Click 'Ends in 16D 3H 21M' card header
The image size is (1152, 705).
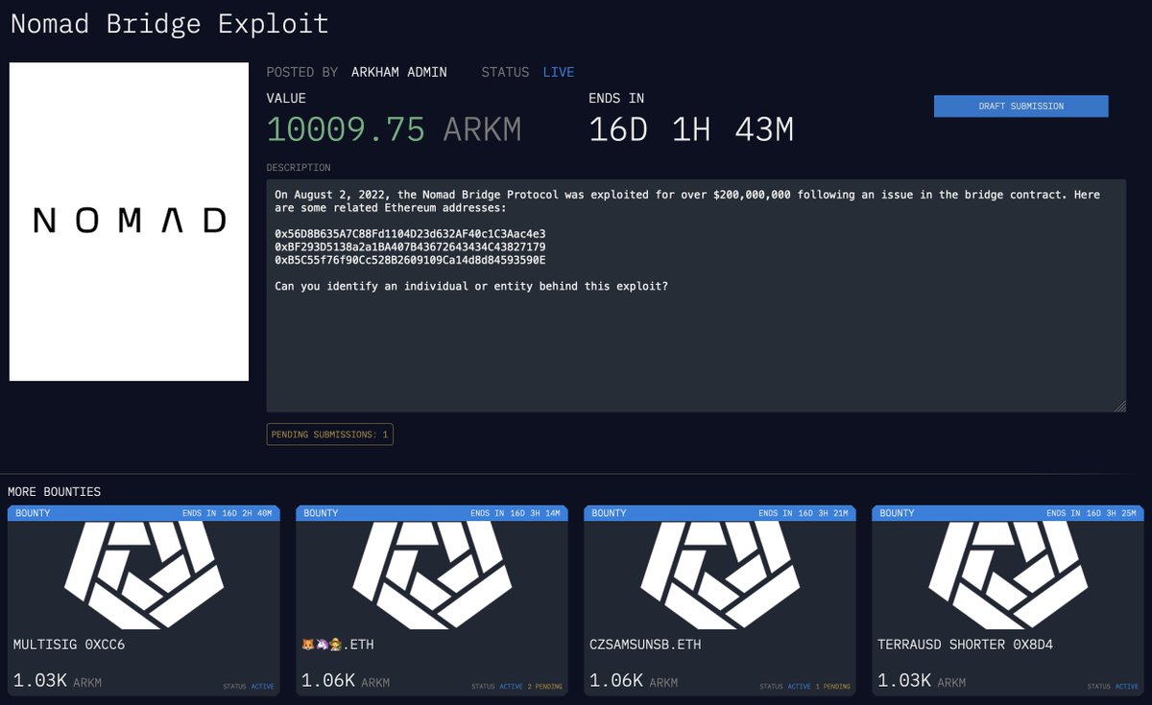pos(804,513)
